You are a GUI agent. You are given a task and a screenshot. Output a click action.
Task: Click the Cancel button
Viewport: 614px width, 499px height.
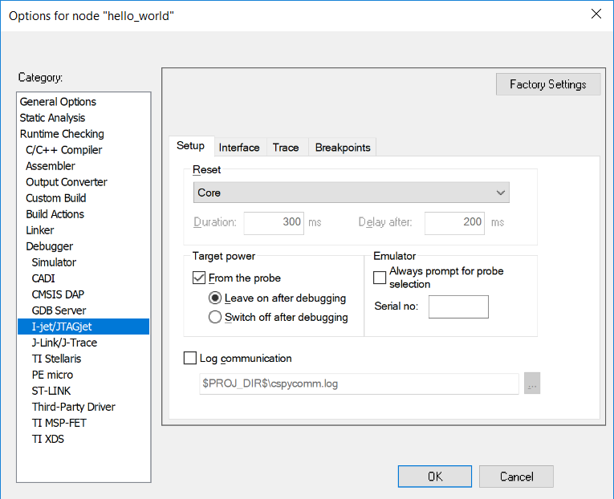click(516, 477)
